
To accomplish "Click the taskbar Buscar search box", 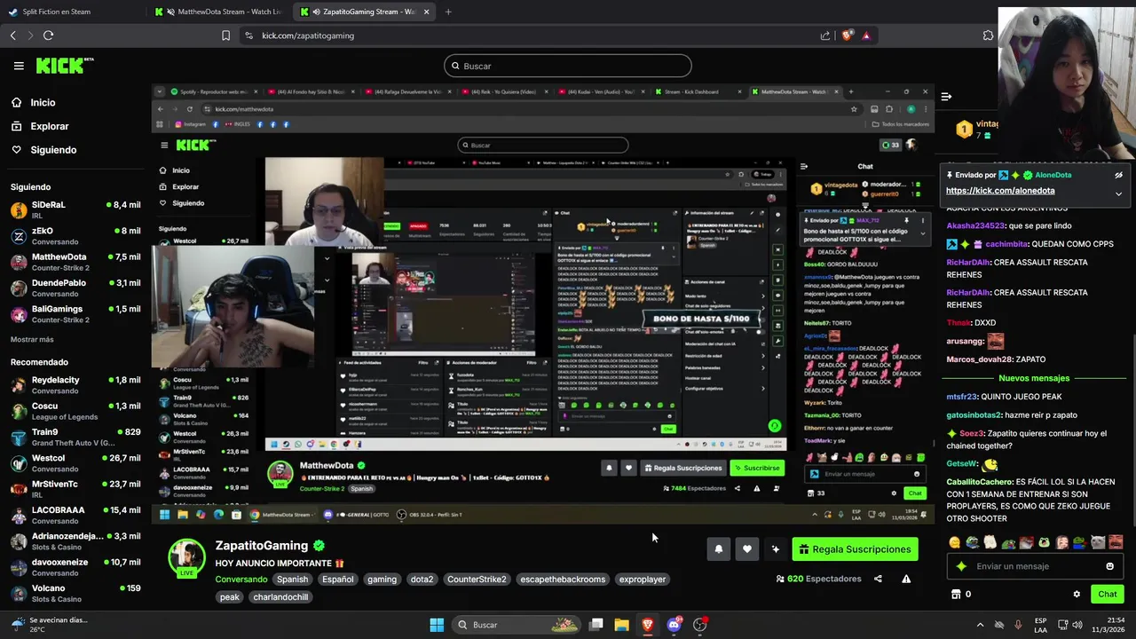I will [517, 625].
